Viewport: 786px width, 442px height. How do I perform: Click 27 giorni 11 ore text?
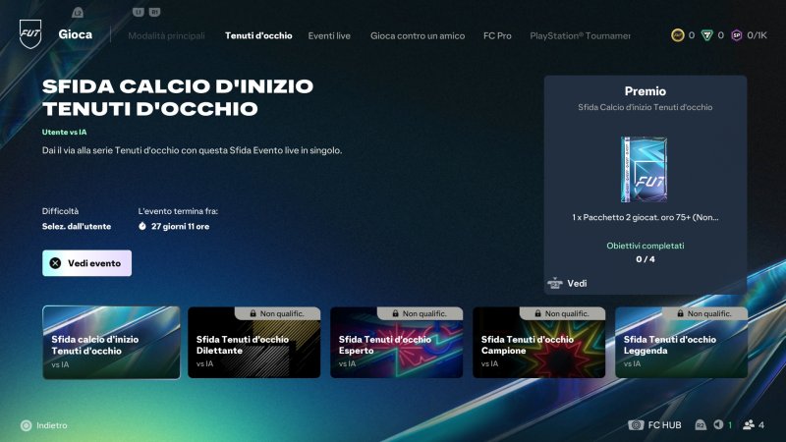[x=181, y=226]
